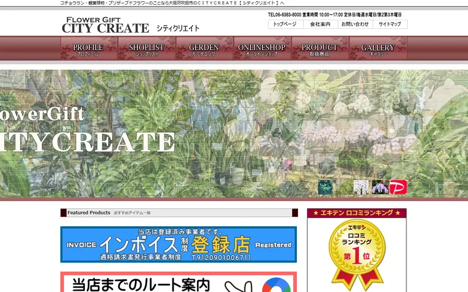Click the シティクリエイト katakana text
The image size is (468, 292).
pyautogui.click(x=178, y=28)
